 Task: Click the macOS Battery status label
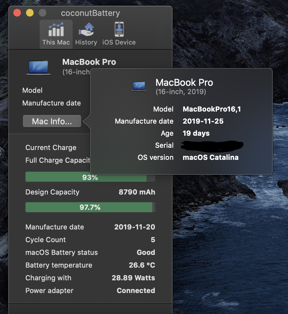pos(62,252)
